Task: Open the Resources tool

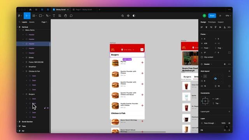Action: [x=60, y=16]
